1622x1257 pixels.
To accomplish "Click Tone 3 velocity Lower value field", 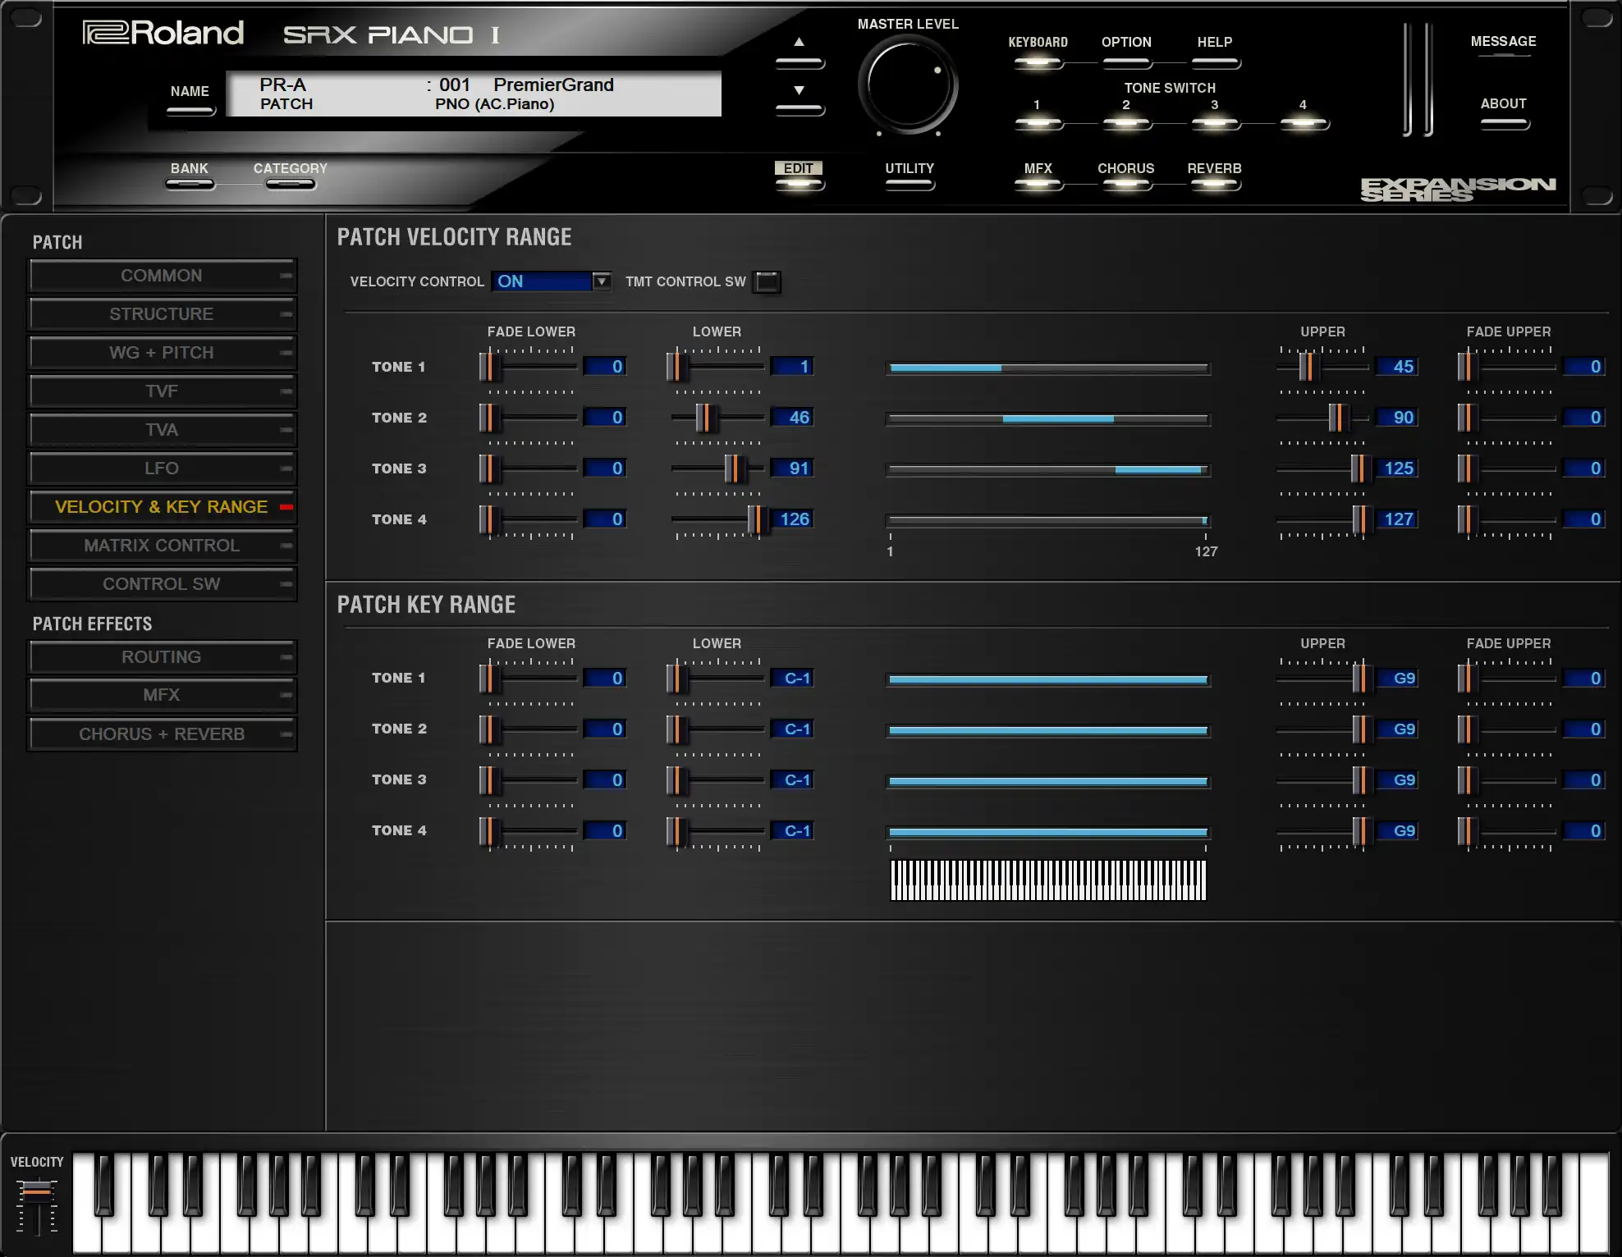I will (x=791, y=469).
